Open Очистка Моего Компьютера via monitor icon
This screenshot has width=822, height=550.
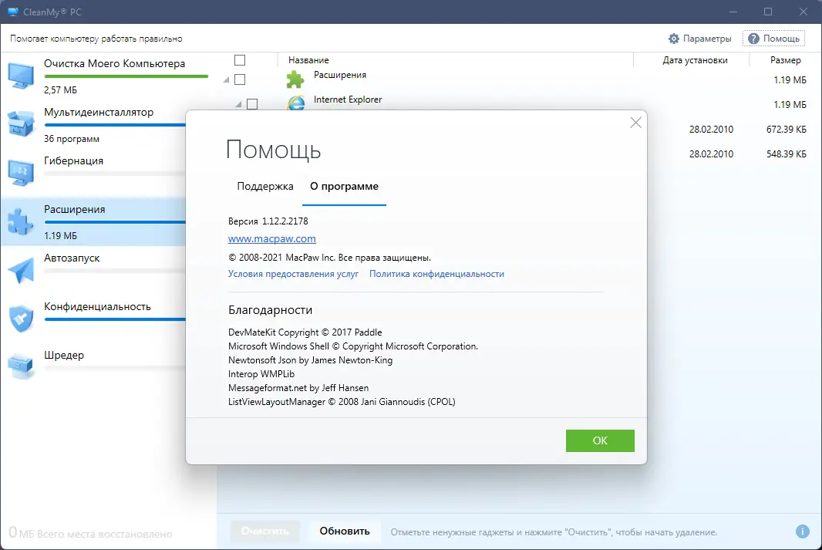(20, 73)
